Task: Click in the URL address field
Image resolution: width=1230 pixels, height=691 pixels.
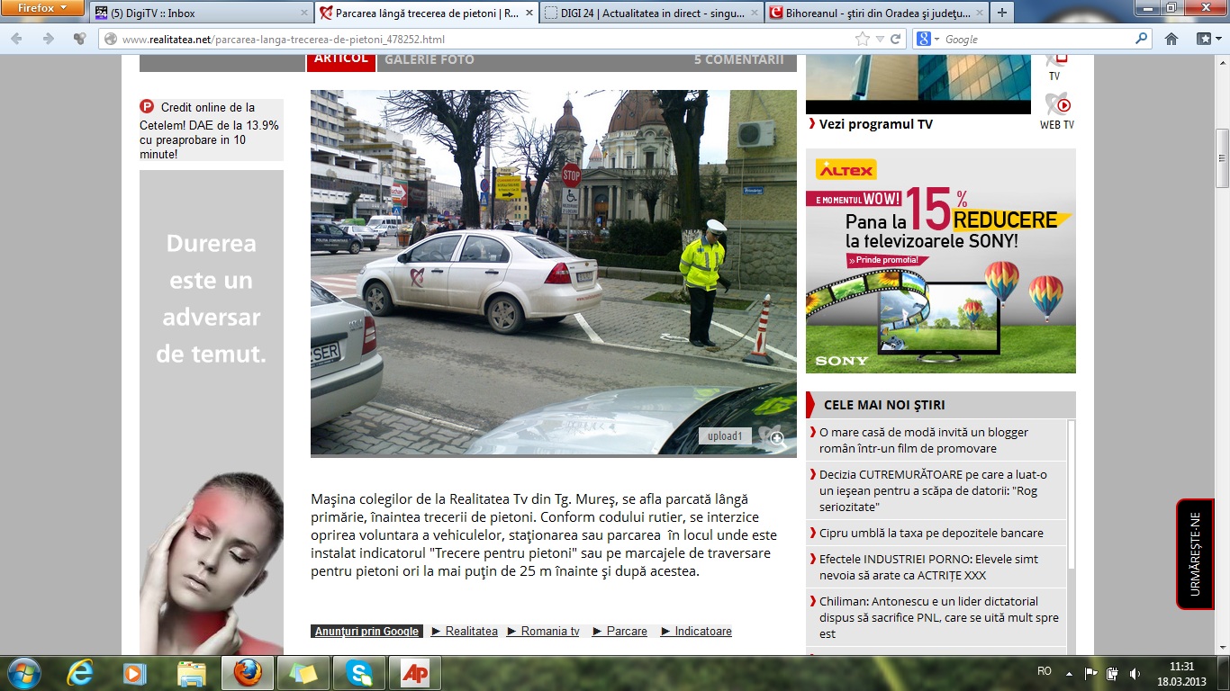Action: [477, 40]
